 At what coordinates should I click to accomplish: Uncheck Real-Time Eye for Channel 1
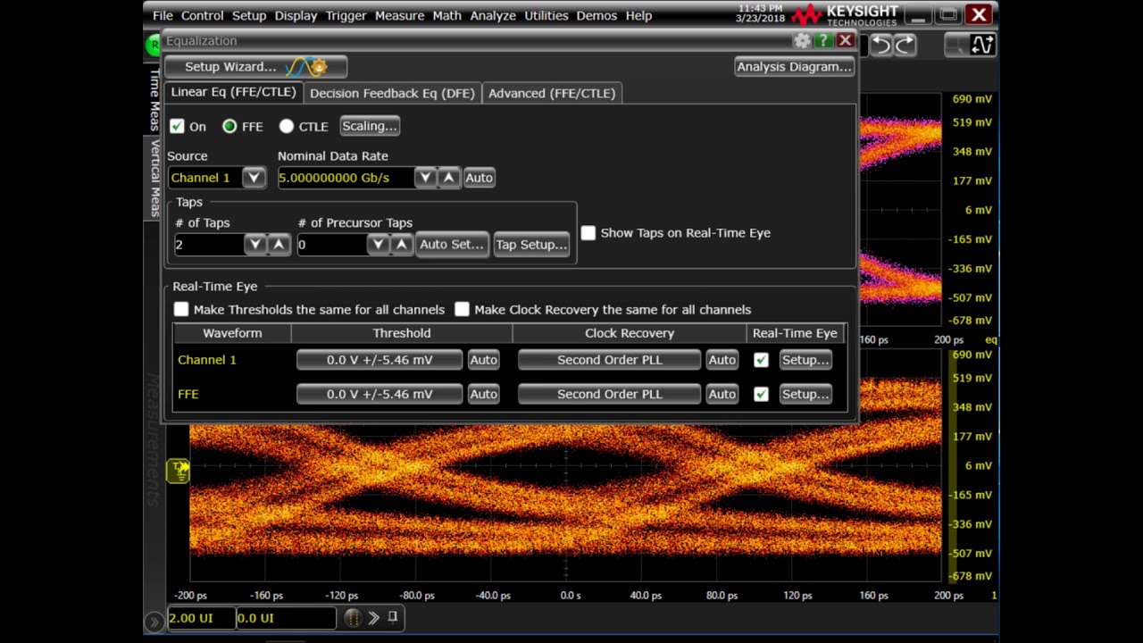[x=761, y=360]
